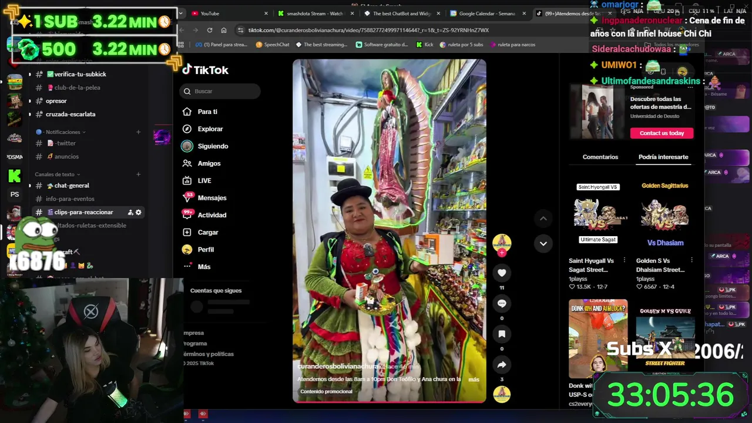Open the Software gratuito bookmark
752x423 pixels.
point(382,45)
